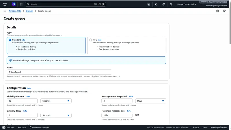Open Info link next to FIFO
231x130 pixels.
pyautogui.click(x=100, y=40)
